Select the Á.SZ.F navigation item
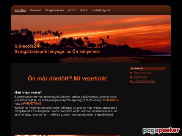The height and width of the screenshot is (136, 182). click(x=72, y=10)
